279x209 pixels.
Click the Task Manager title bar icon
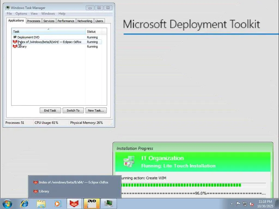pyautogui.click(x=7, y=8)
